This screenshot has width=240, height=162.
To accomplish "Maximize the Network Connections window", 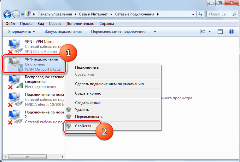I will 220,3.
